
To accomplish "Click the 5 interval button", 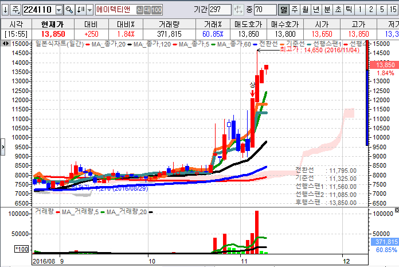I will pos(381,10).
